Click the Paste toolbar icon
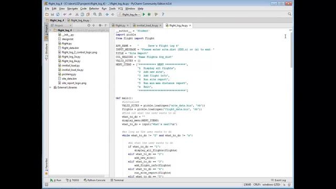Image resolution: width=336 pixels, height=189 pixels. (x=88, y=14)
